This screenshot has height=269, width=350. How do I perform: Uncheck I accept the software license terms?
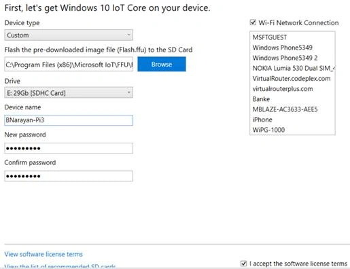click(x=243, y=264)
